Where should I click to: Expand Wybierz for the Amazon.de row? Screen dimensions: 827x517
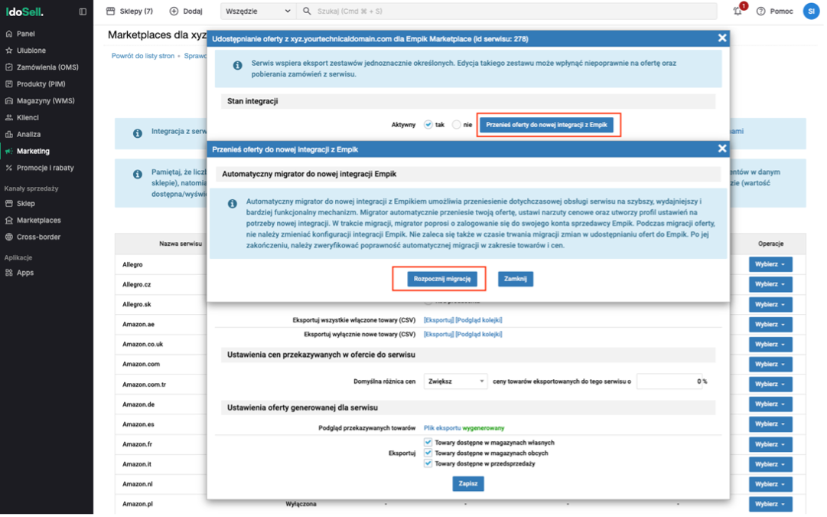tap(770, 404)
